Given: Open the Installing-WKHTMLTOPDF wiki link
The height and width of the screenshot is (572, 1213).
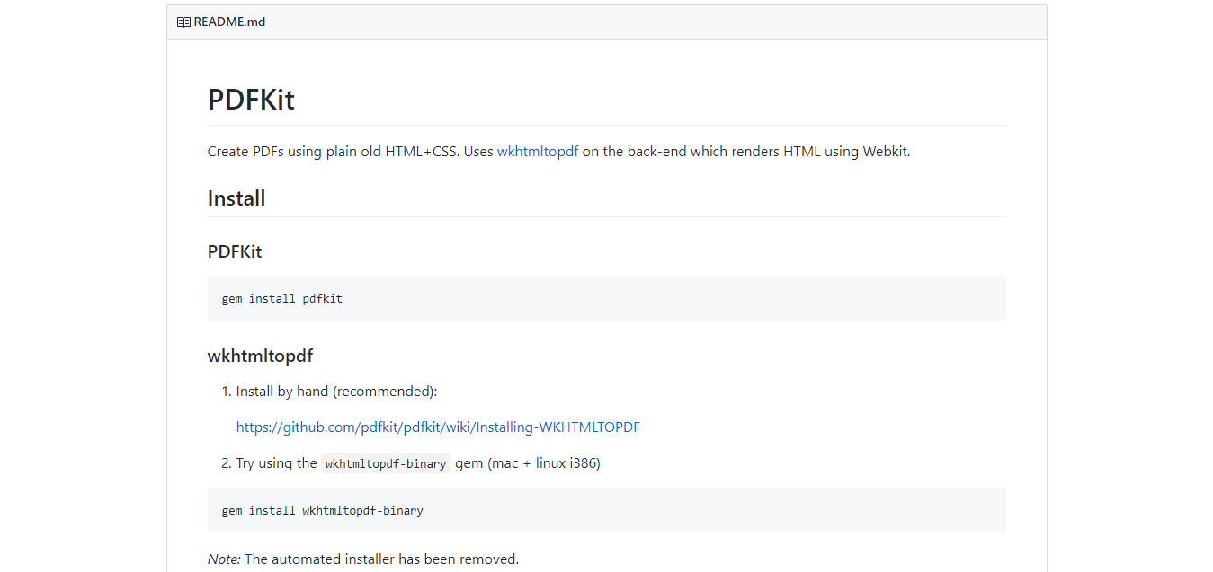Looking at the screenshot, I should [438, 427].
